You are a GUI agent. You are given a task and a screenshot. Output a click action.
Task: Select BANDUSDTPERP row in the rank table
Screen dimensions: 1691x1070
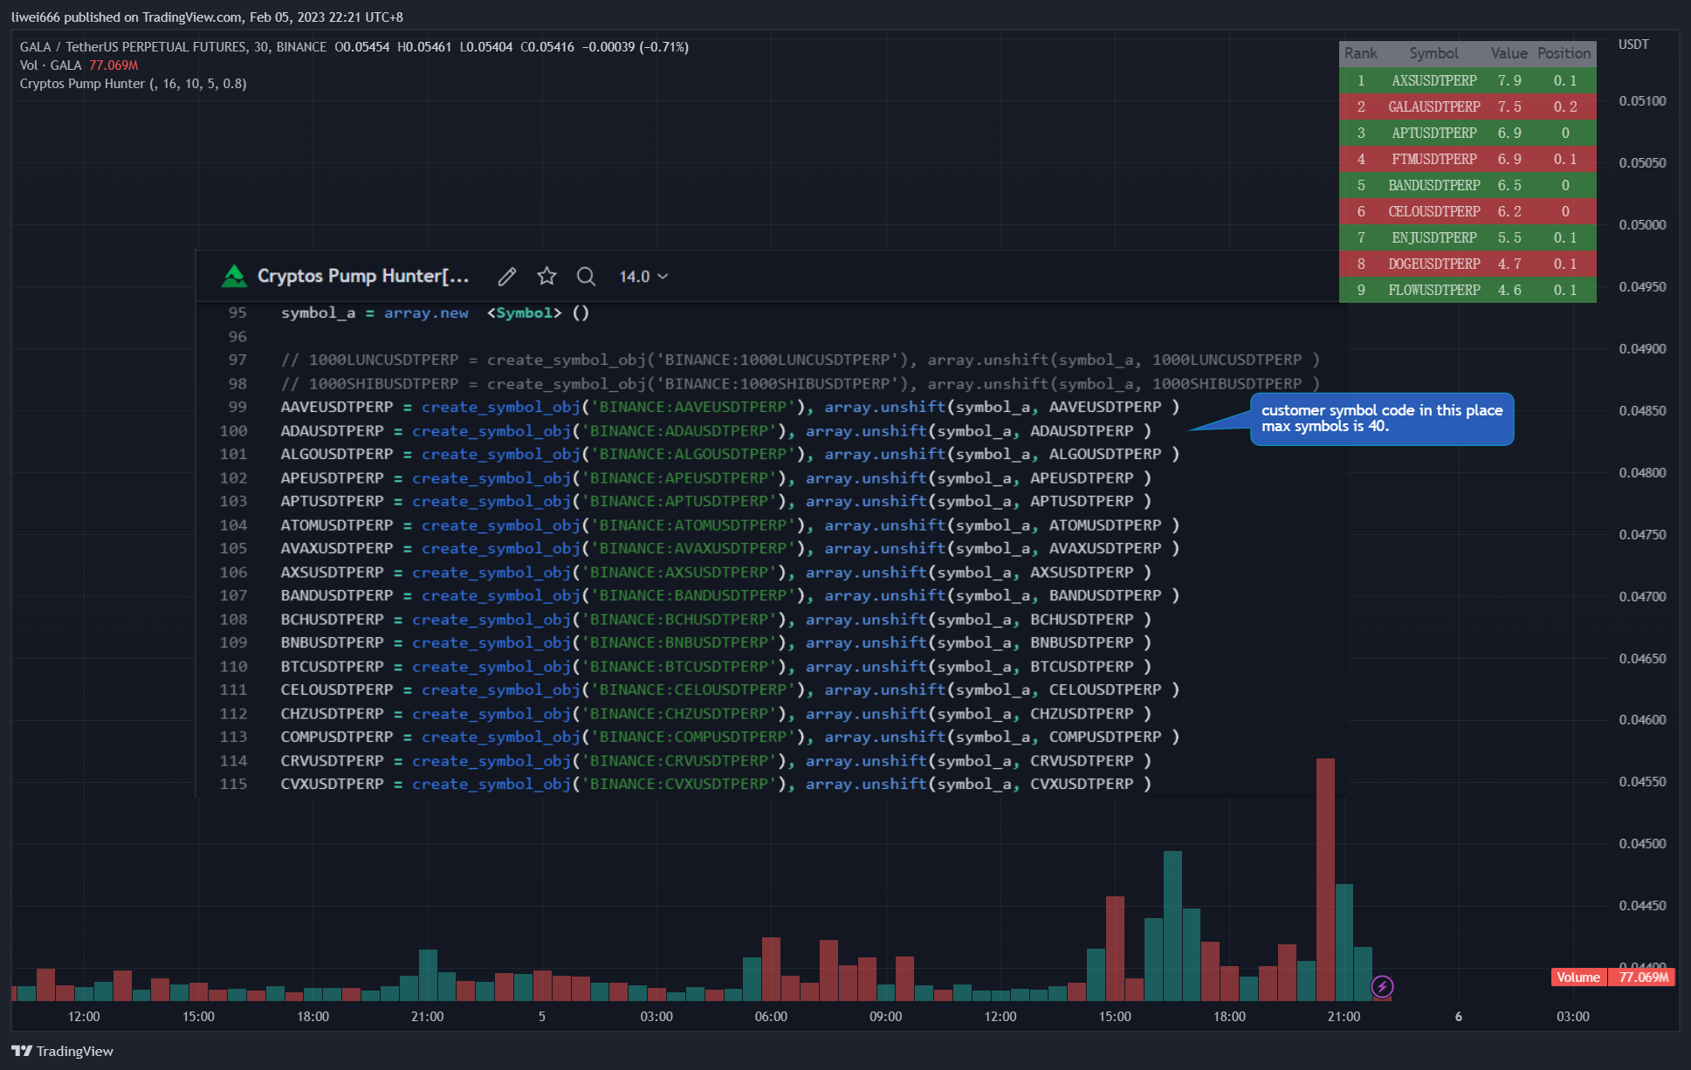(1468, 185)
